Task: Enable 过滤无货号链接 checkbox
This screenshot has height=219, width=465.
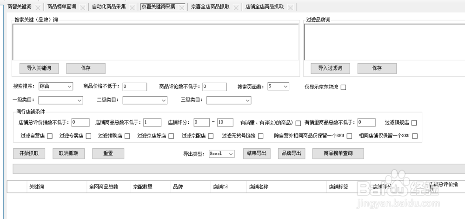Action: 261,136
